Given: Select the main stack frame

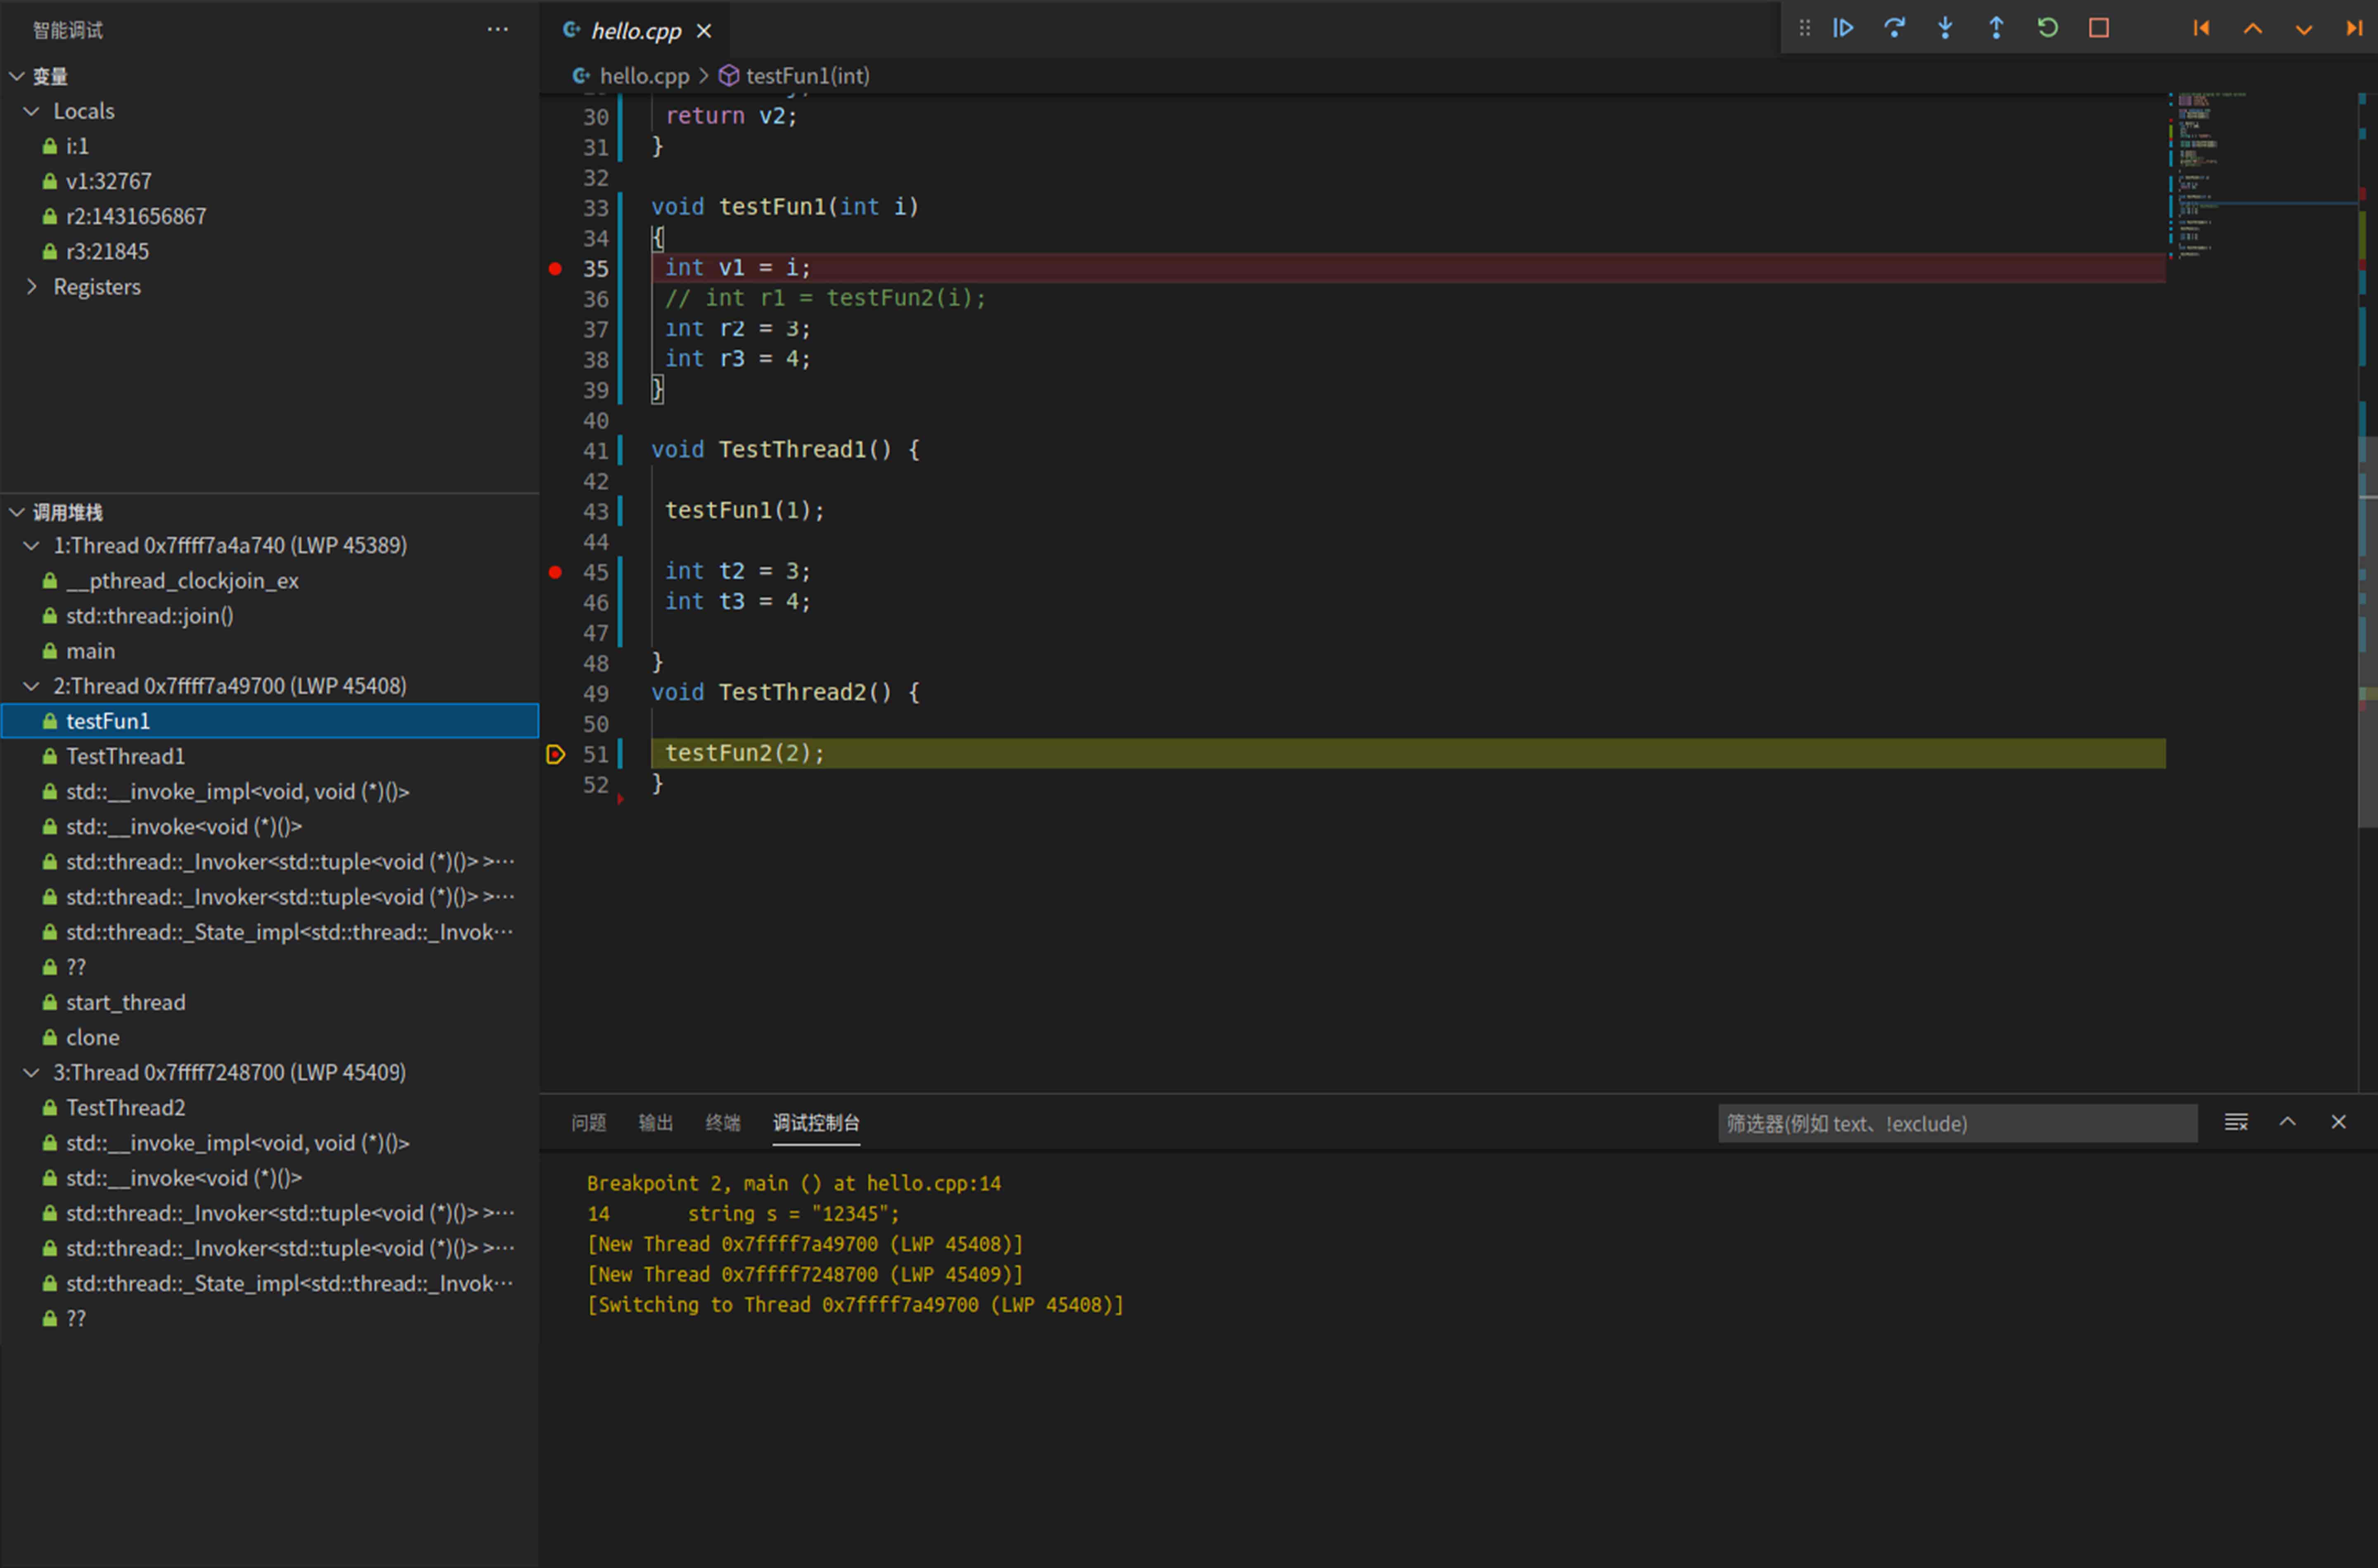Looking at the screenshot, I should point(270,651).
